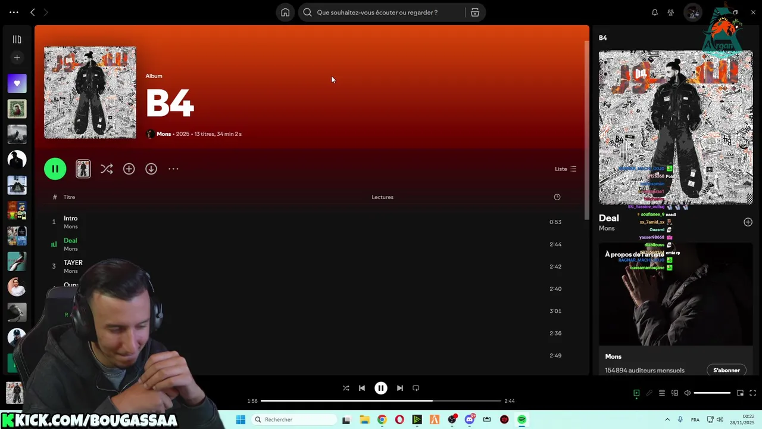Open B4 link in now-playing panel
The height and width of the screenshot is (429, 762).
(x=603, y=38)
